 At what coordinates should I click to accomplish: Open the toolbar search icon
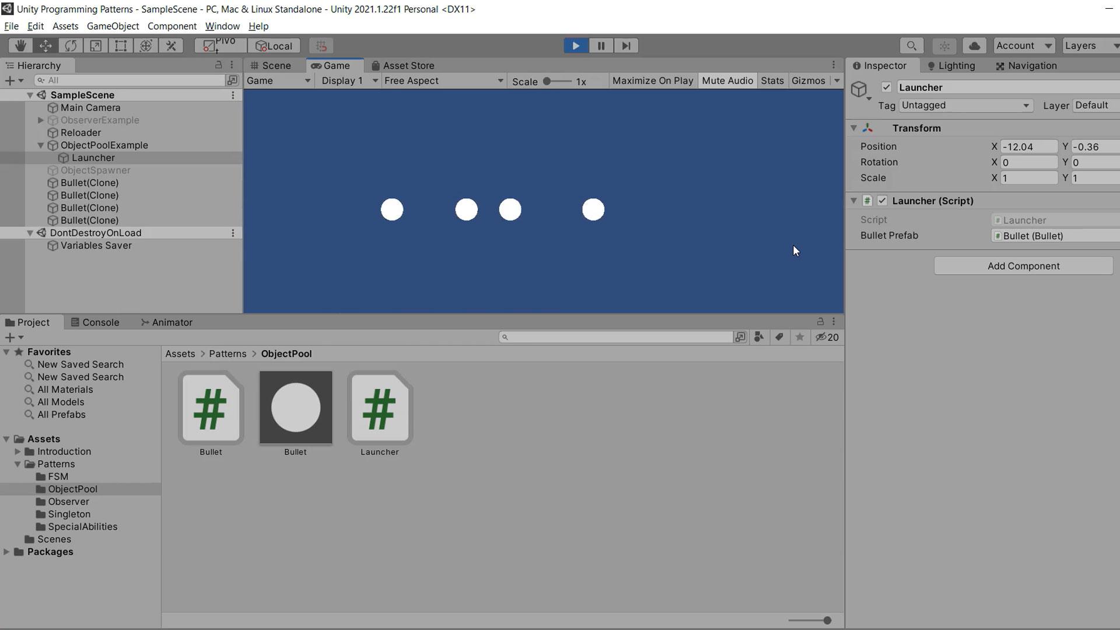tap(911, 45)
